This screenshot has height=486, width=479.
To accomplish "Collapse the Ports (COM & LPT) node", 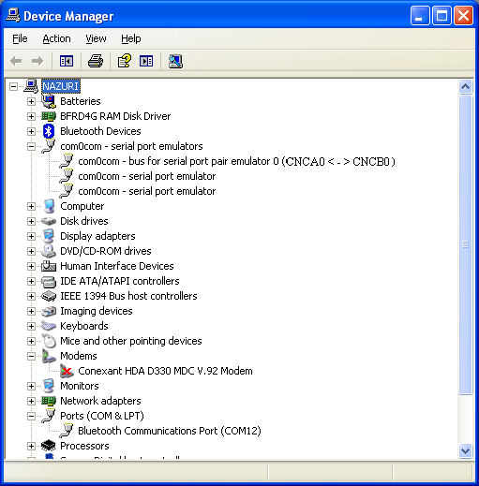I will tap(31, 416).
